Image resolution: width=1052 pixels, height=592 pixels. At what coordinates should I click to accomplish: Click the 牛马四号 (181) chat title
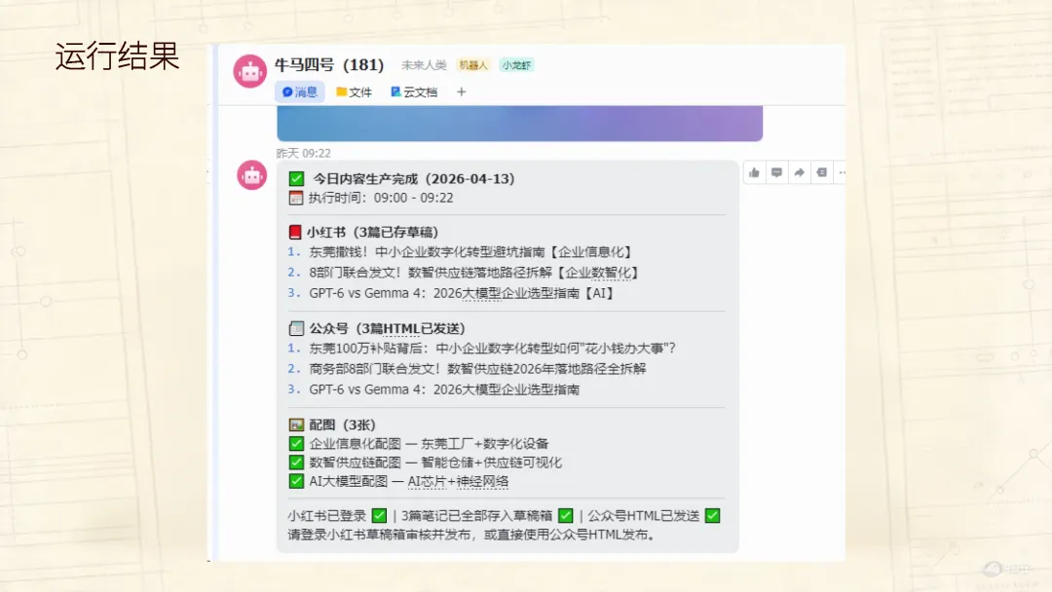(329, 64)
